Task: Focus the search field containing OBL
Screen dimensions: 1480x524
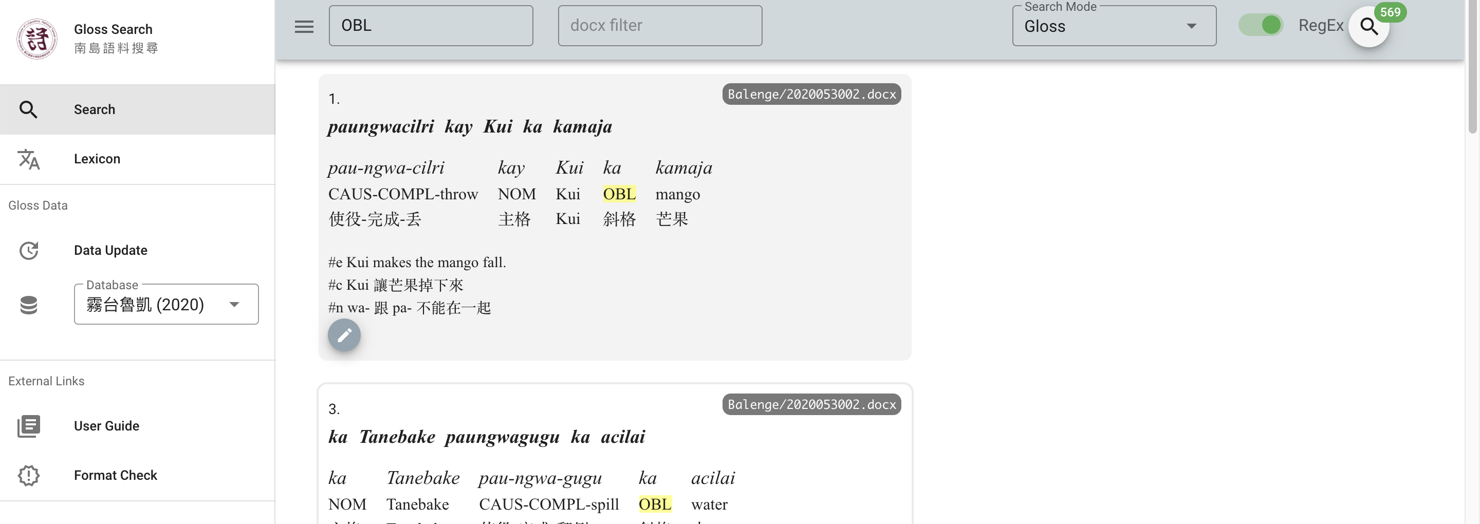Action: click(x=431, y=26)
